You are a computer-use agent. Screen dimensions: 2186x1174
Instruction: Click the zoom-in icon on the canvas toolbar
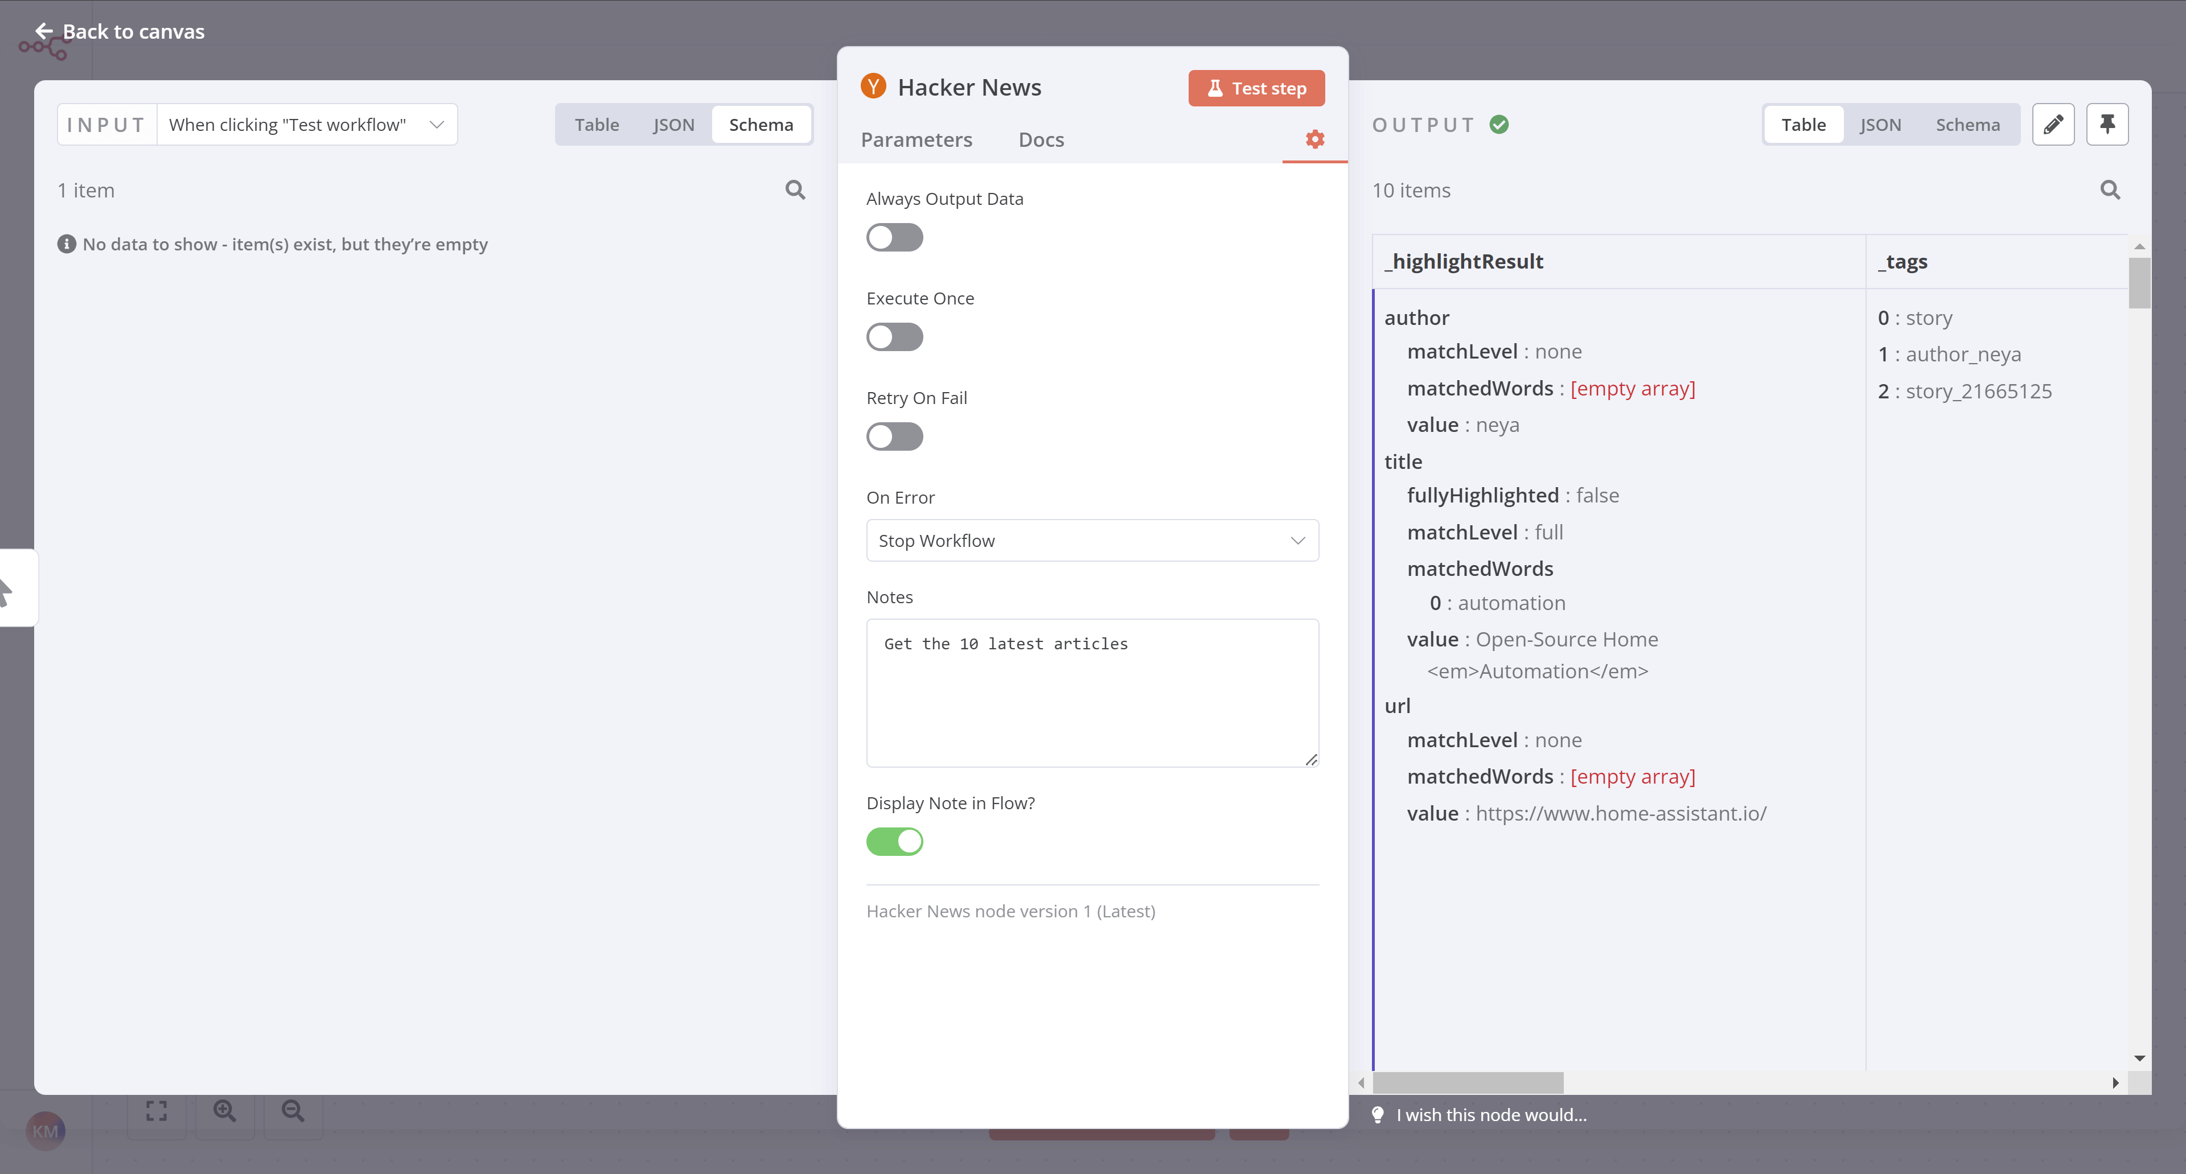click(225, 1110)
